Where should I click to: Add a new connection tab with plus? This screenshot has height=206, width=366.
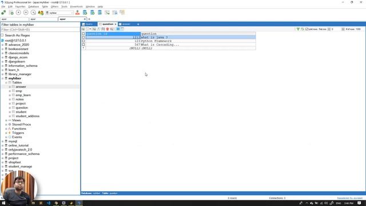(x=89, y=19)
